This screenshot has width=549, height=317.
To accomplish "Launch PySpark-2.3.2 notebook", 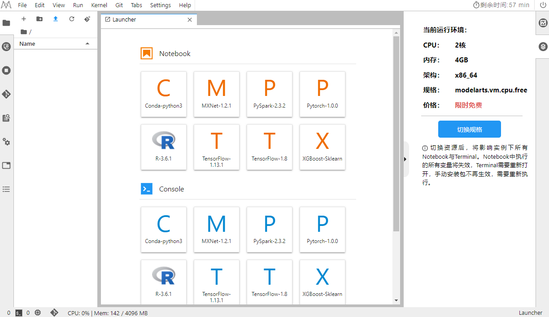I will pos(270,94).
